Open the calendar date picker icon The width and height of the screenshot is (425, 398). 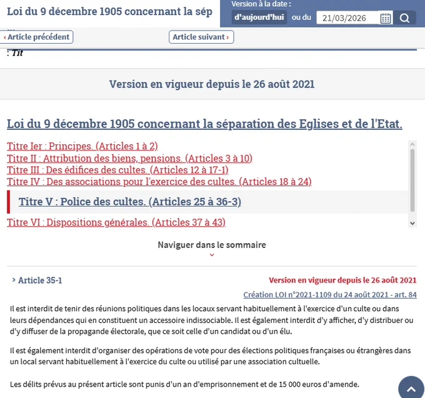(385, 18)
